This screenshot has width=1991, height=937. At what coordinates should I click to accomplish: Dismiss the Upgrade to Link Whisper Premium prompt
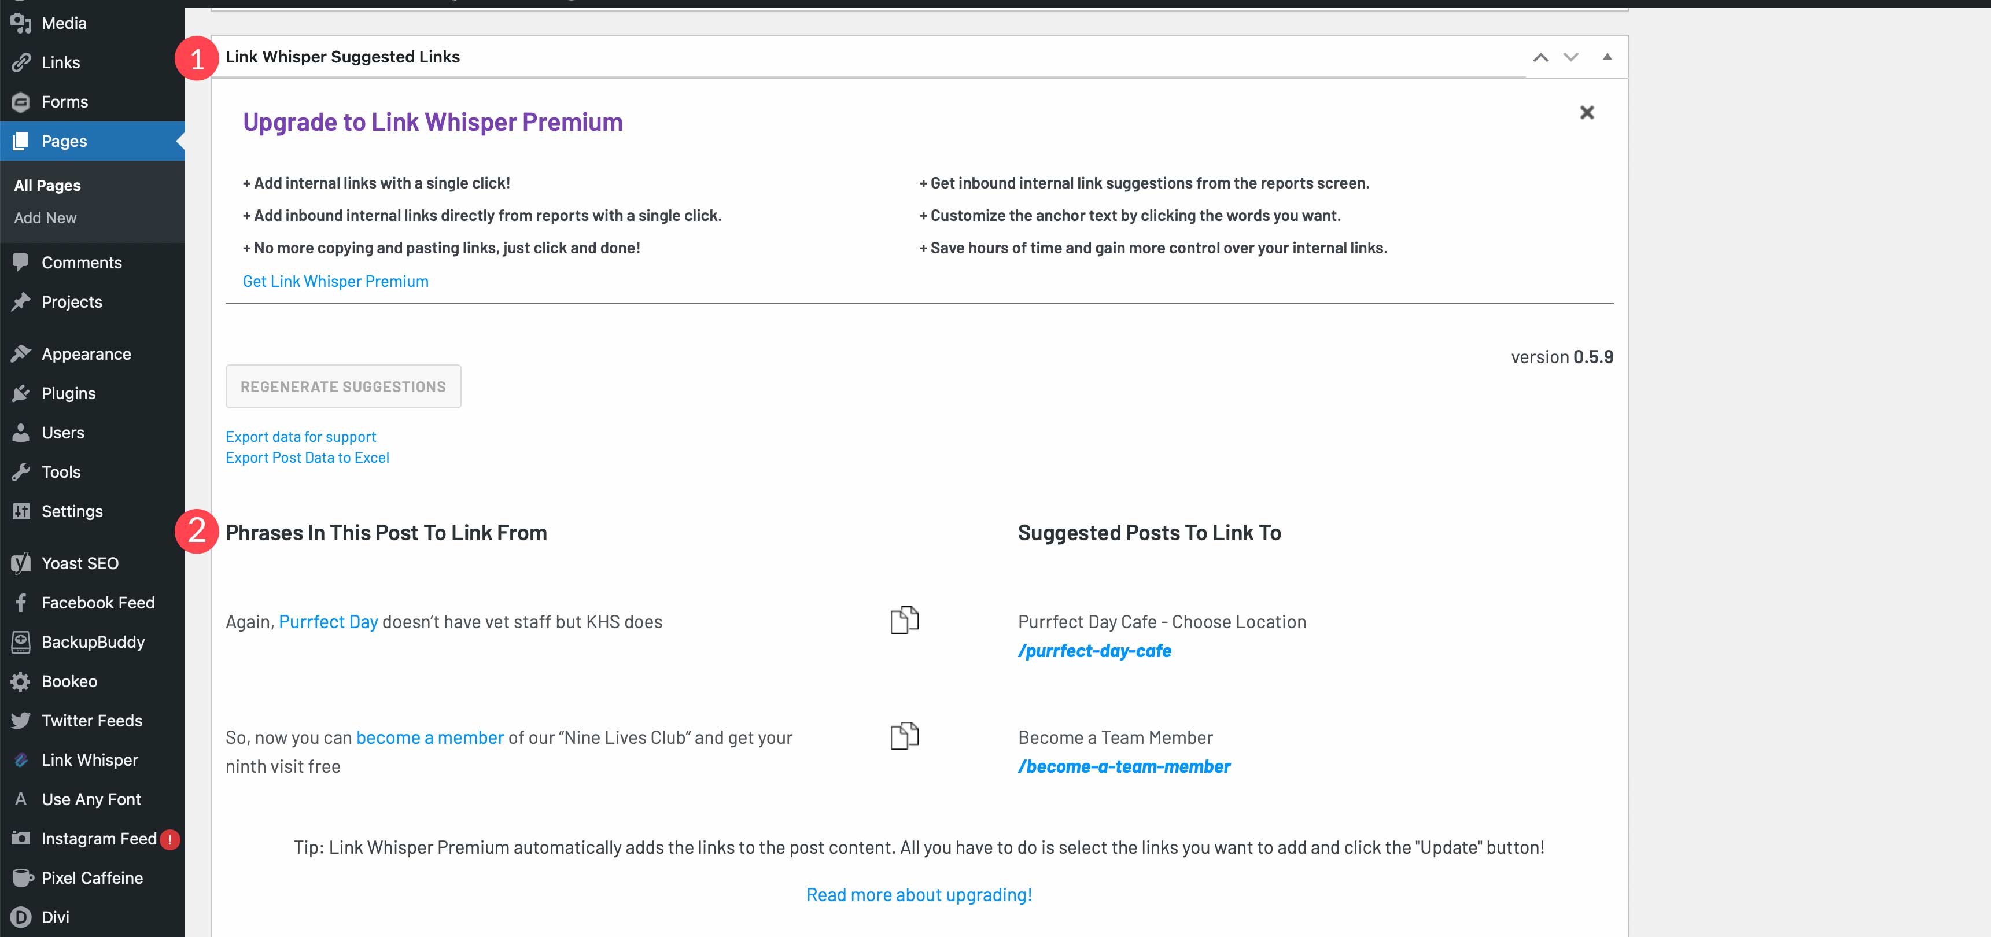point(1587,113)
